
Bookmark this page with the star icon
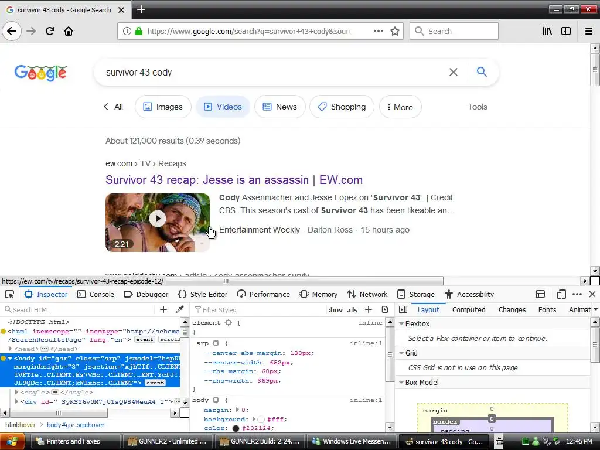point(395,31)
